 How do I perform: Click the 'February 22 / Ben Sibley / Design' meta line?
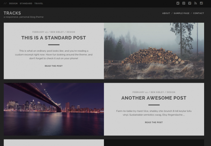click(x=154, y=92)
